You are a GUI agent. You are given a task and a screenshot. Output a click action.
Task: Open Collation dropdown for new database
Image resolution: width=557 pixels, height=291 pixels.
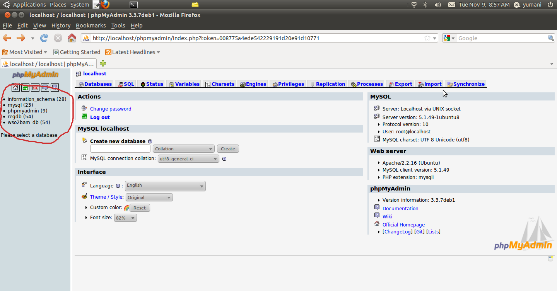(184, 149)
